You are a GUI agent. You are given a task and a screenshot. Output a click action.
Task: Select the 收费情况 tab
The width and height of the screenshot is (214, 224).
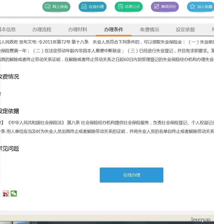pyautogui.click(x=149, y=29)
